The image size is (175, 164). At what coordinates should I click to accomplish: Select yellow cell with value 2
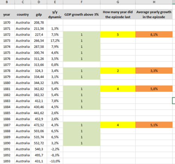tap(118, 71)
